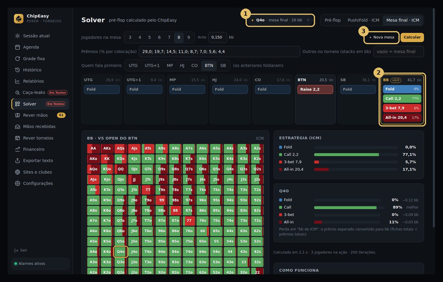The width and height of the screenshot is (443, 282).
Task: Select BB All-in 20,4 action
Action: 402,117
